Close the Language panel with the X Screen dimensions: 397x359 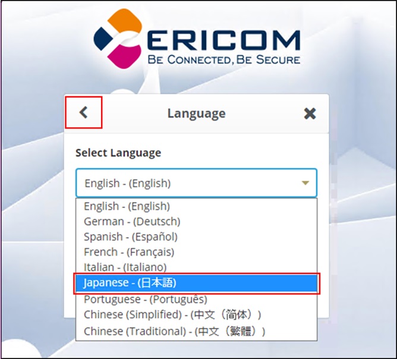click(310, 114)
